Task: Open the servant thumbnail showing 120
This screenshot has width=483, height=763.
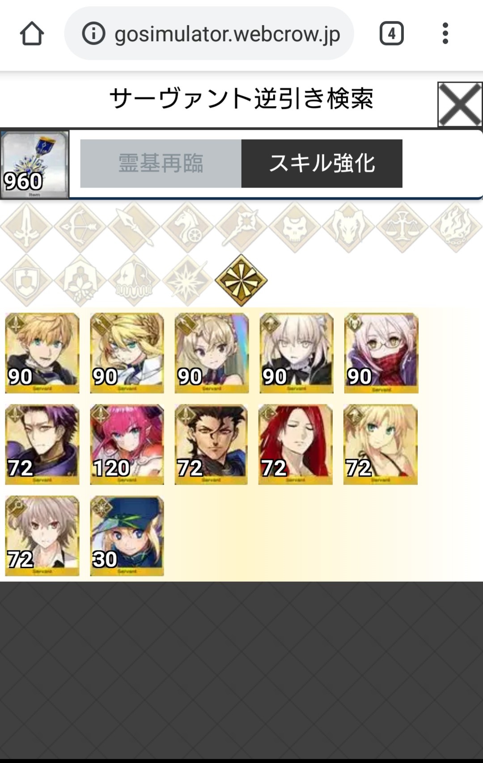Action: tap(127, 444)
